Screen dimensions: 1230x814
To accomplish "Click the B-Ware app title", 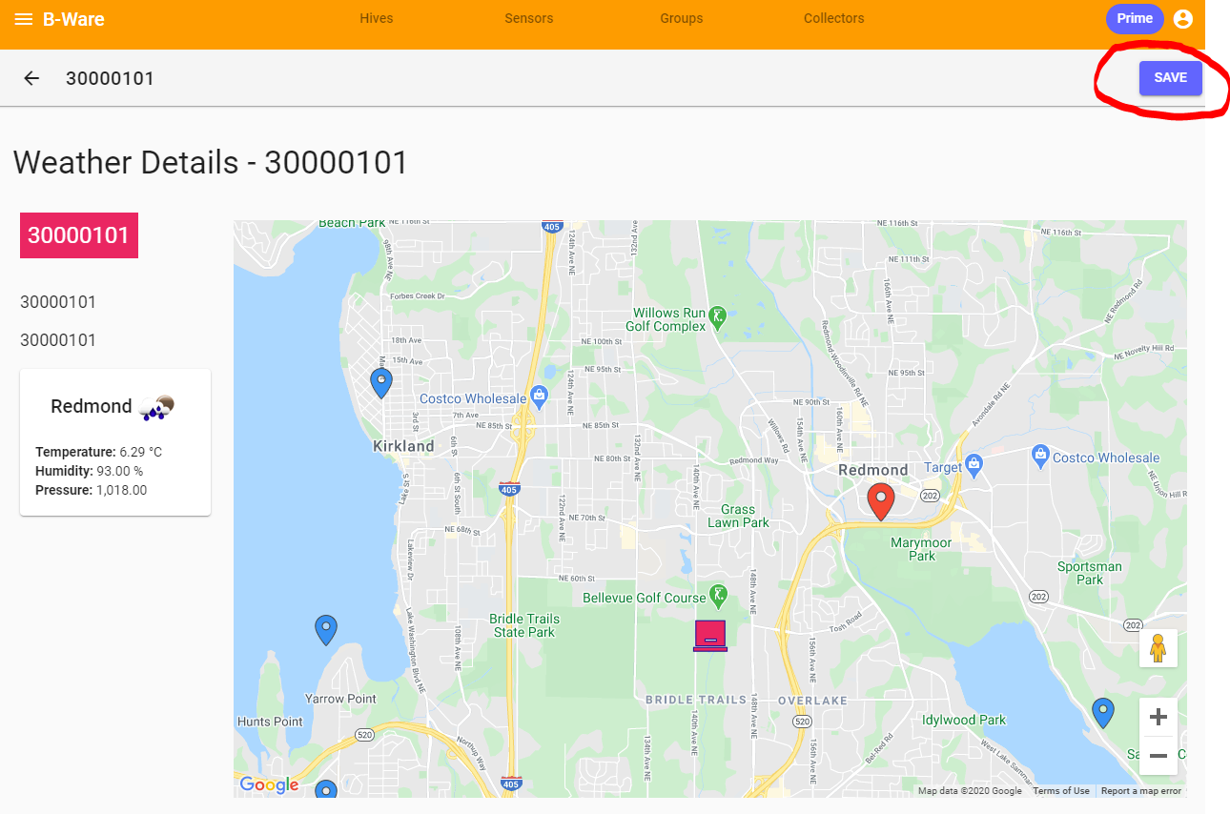I will tap(73, 19).
